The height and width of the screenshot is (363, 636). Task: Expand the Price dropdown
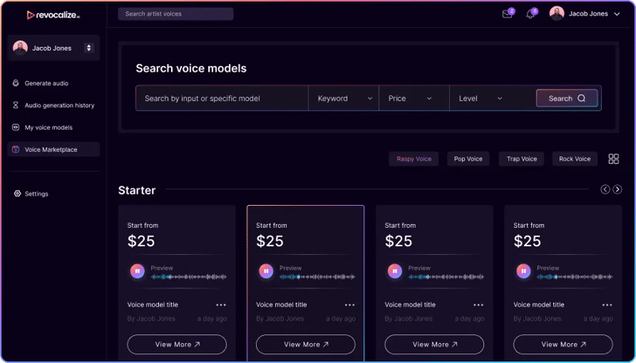[413, 98]
